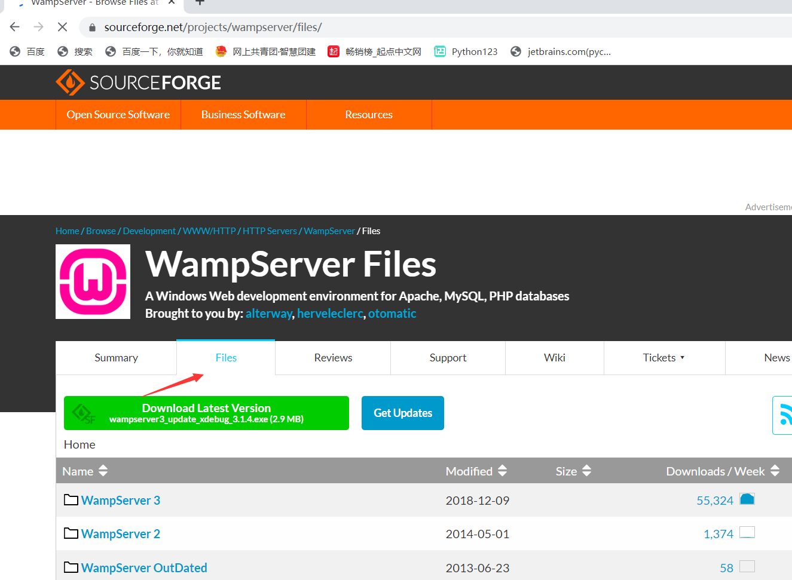Click the WampServer 2 folder icon
Screen dimensions: 792x580
point(71,533)
